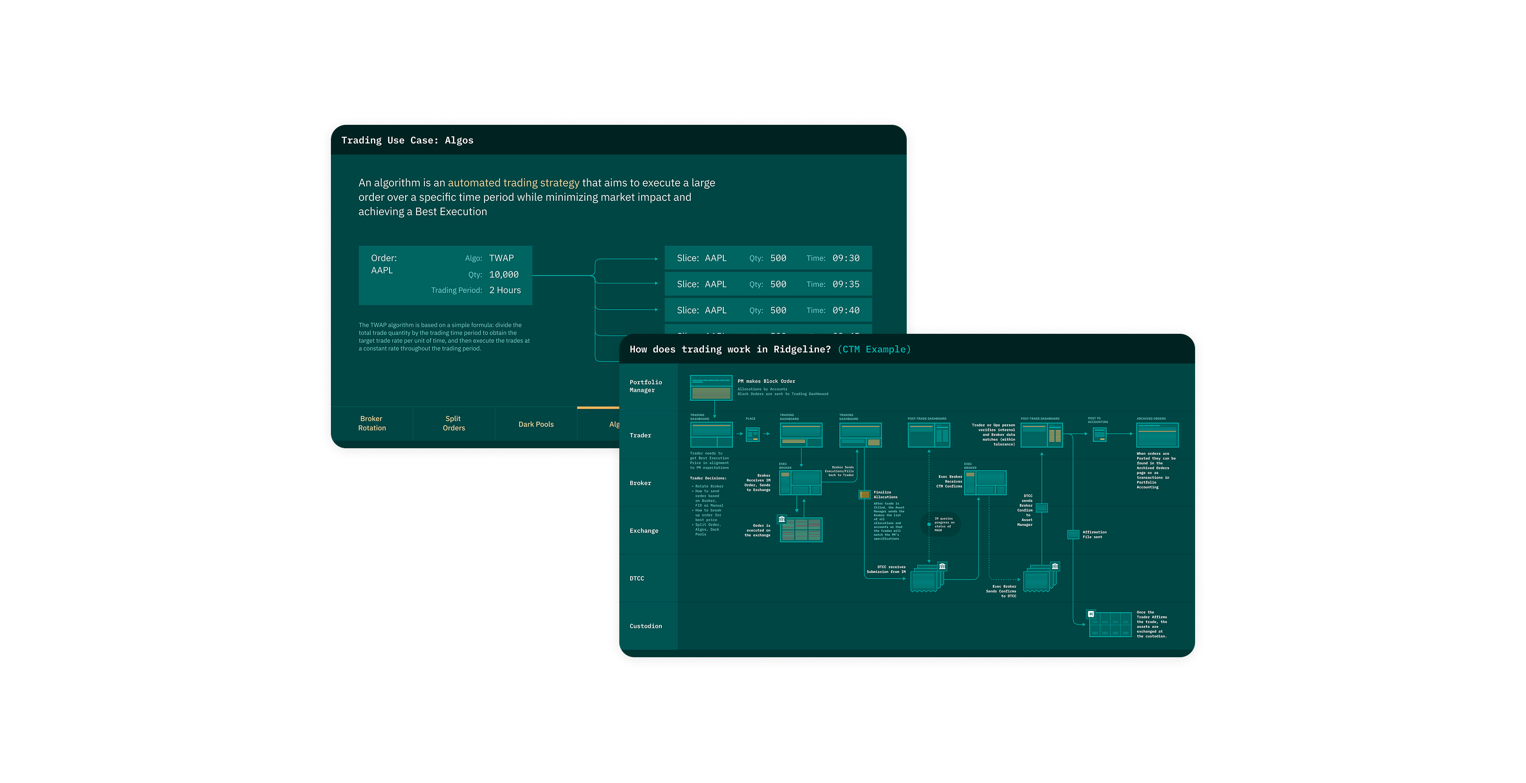Click the Place order ticket icon
The width and height of the screenshot is (1526, 783).
coord(752,435)
